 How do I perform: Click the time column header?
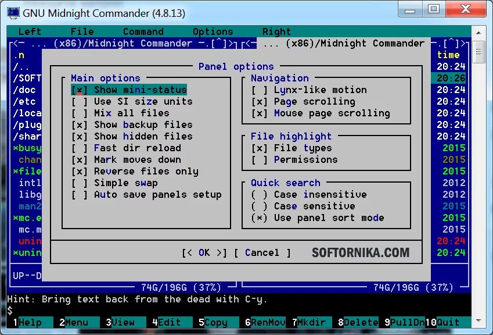(448, 55)
